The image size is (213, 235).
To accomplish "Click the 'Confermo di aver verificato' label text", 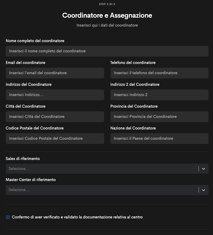I will coord(77,217).
